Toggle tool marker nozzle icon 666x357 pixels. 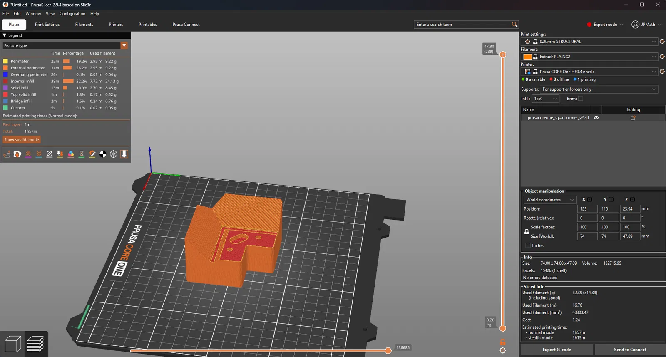point(124,154)
